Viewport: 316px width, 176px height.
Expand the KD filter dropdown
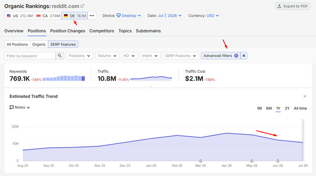tap(129, 56)
